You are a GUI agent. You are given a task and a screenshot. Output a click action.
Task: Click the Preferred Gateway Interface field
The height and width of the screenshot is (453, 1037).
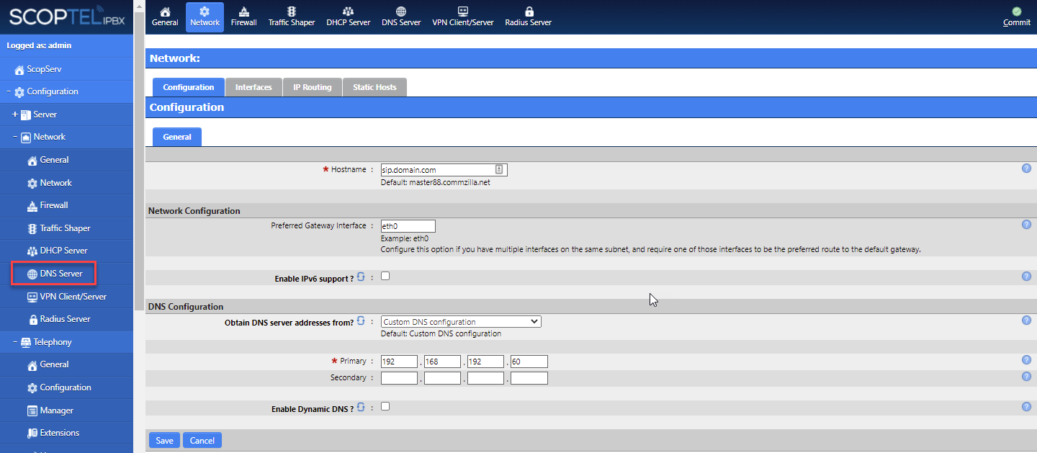coord(408,226)
